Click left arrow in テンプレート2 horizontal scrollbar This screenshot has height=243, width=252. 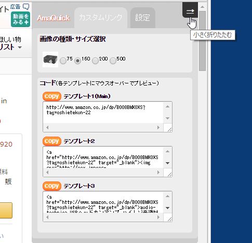[47, 173]
